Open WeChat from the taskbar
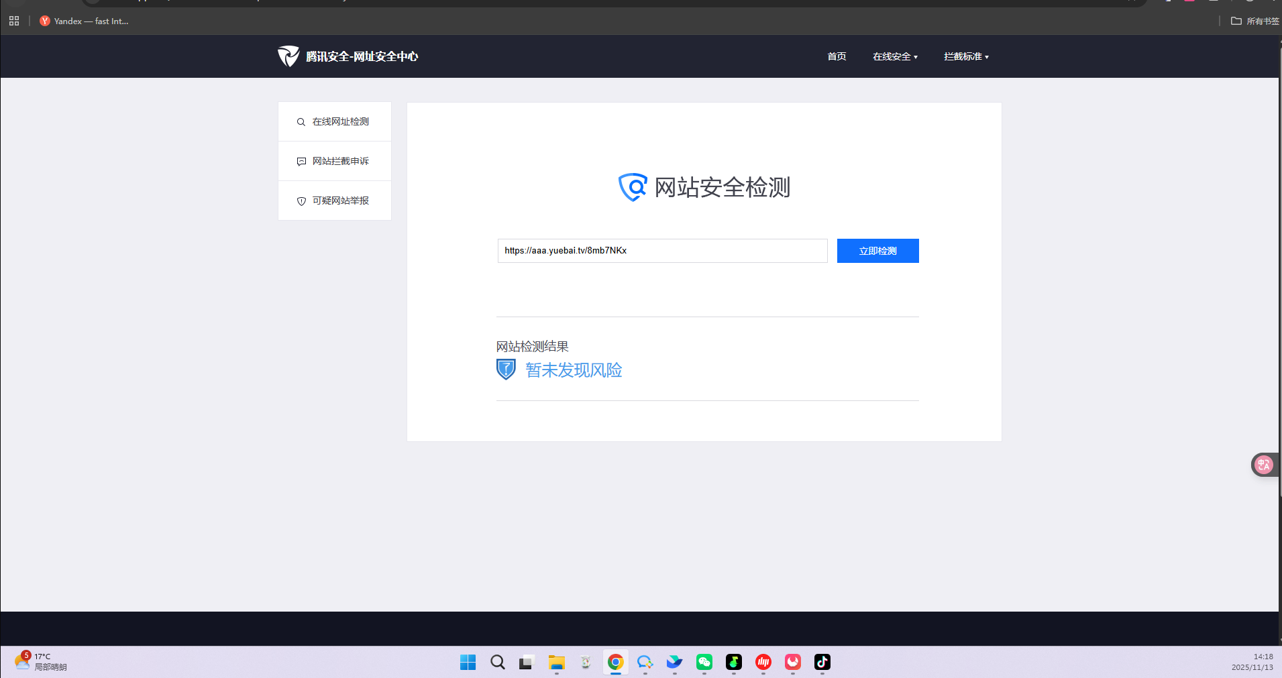Viewport: 1282px width, 678px height. (704, 662)
